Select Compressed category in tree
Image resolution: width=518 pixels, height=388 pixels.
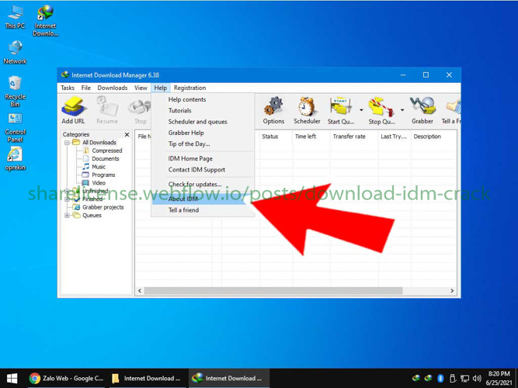[x=106, y=151]
